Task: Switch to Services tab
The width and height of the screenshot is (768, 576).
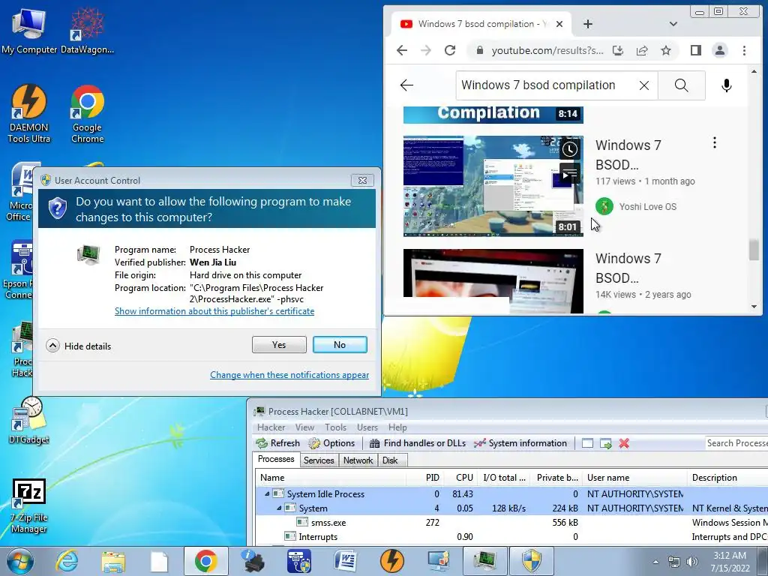Action: point(319,460)
